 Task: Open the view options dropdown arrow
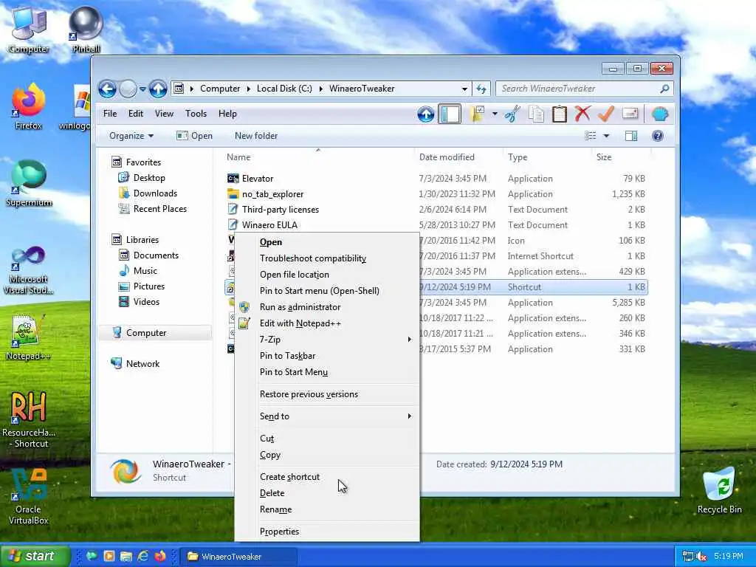tap(607, 136)
